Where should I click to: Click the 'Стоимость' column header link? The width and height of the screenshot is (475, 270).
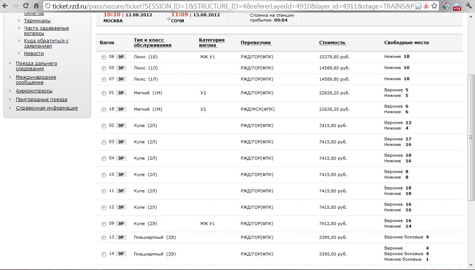point(332,42)
